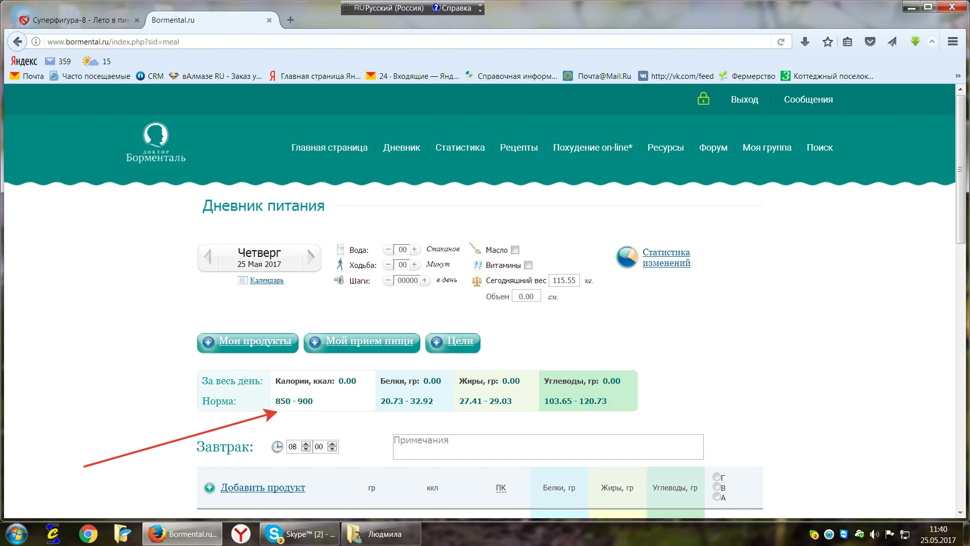Click the next day arrow icon

311,257
